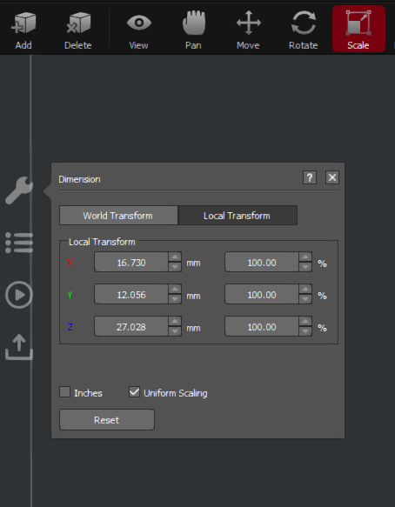Click the export upload sidebar icon

19,347
